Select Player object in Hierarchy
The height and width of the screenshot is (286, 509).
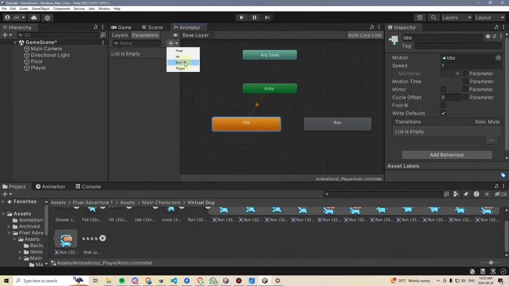(38, 68)
